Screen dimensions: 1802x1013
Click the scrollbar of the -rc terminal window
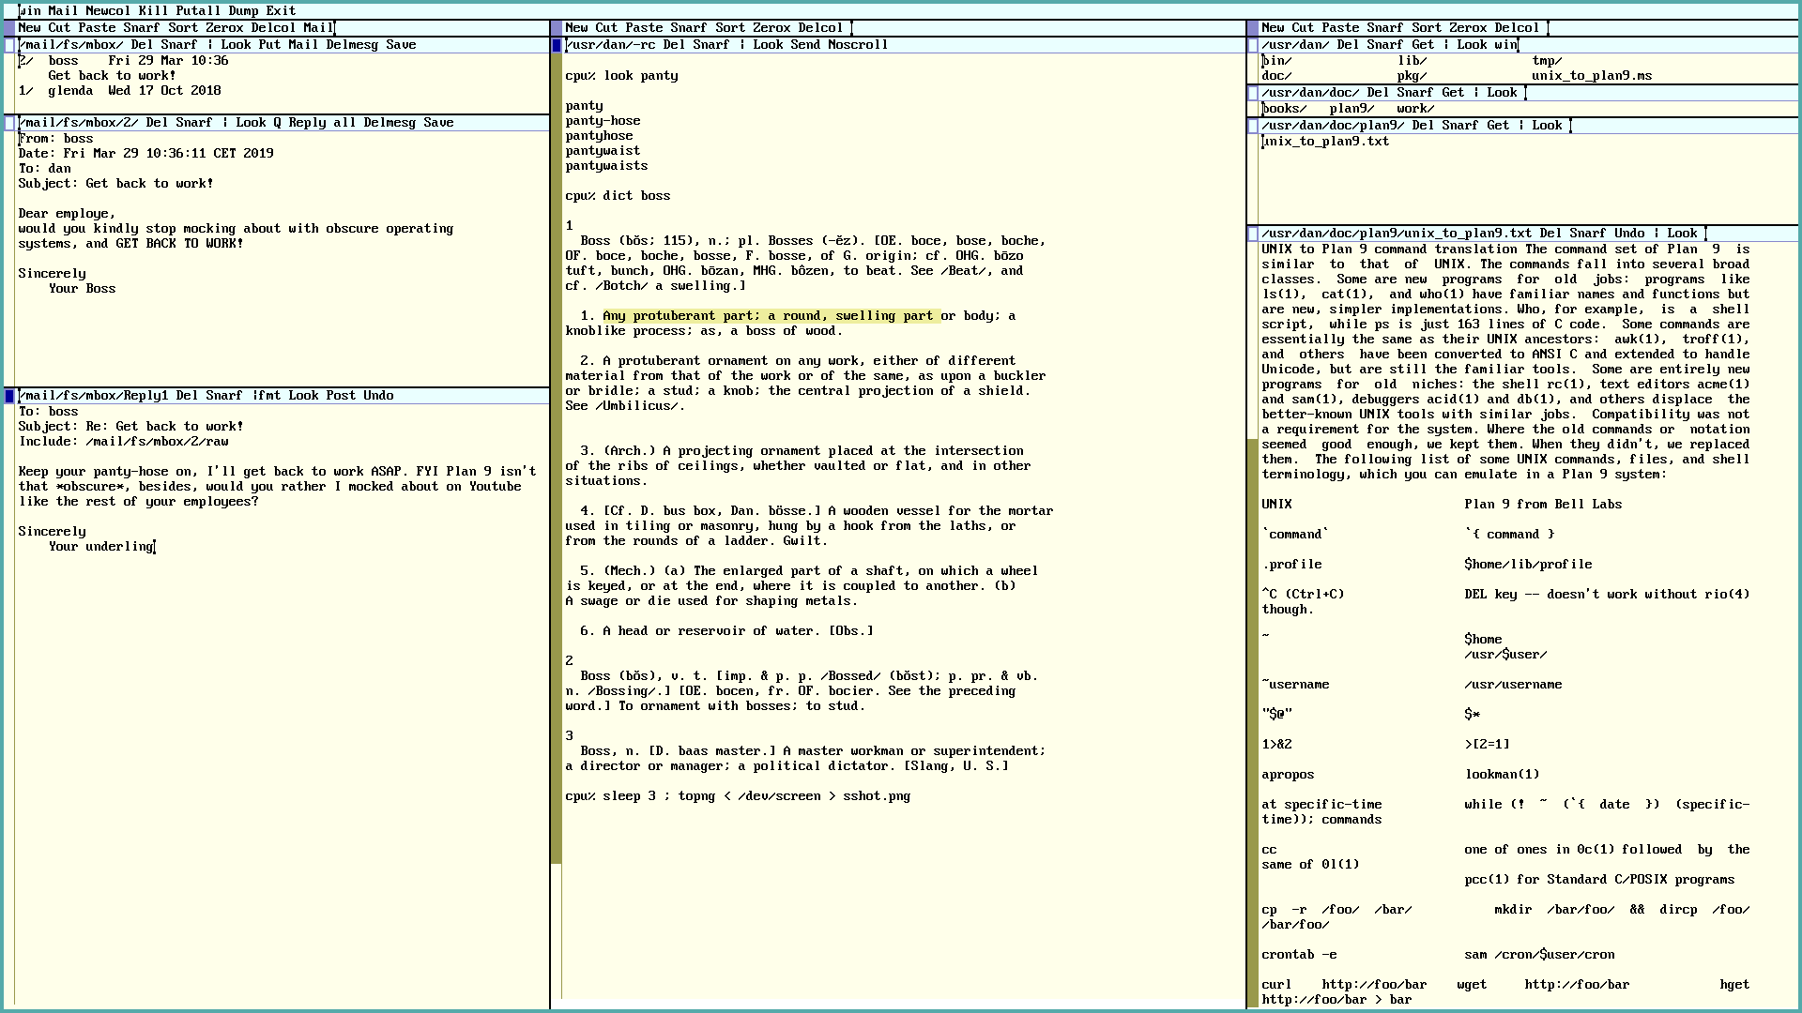[x=557, y=469]
